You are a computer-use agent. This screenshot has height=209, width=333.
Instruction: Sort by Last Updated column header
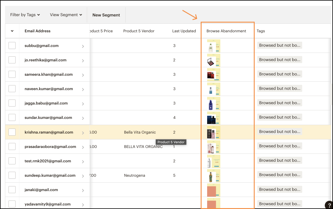[x=184, y=31]
